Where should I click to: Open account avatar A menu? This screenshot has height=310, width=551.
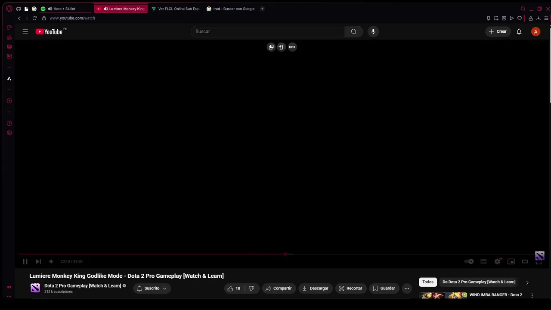(x=536, y=31)
